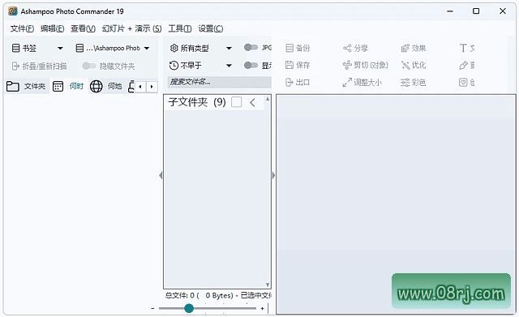
Task: Click the folder icon of 文件夹 tab
Action: [x=13, y=87]
